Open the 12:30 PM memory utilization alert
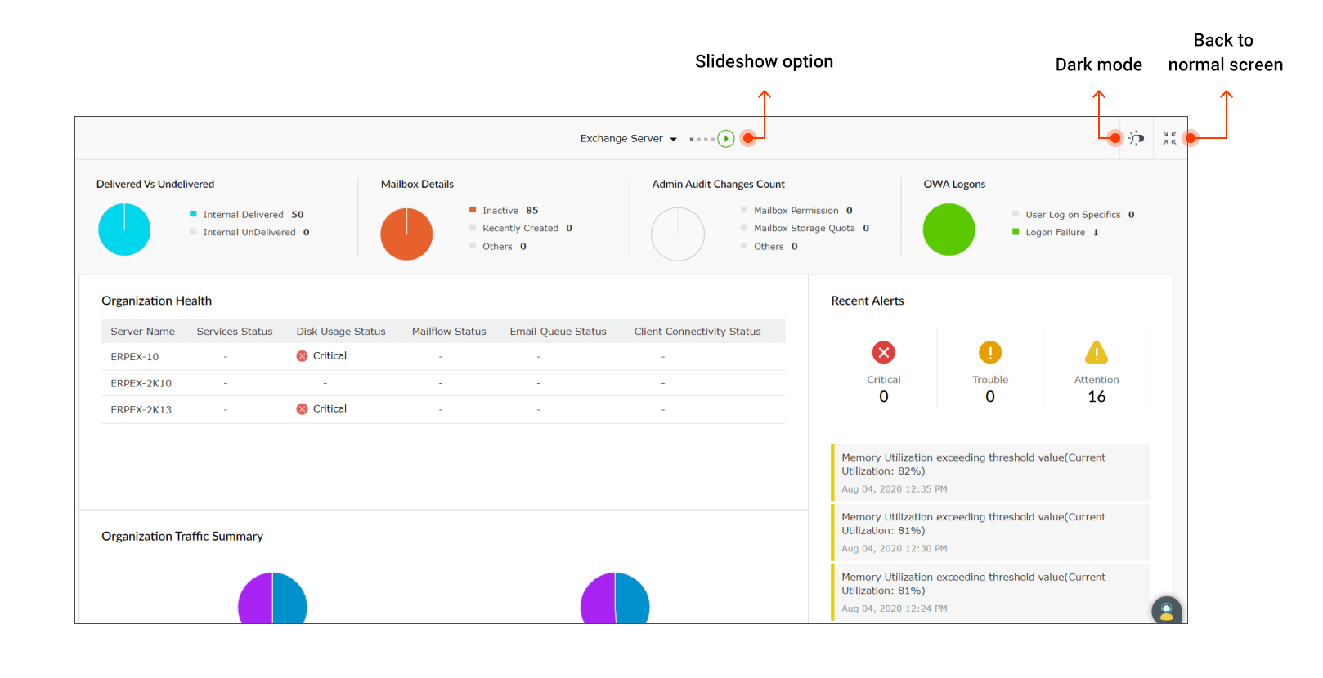 (x=990, y=532)
